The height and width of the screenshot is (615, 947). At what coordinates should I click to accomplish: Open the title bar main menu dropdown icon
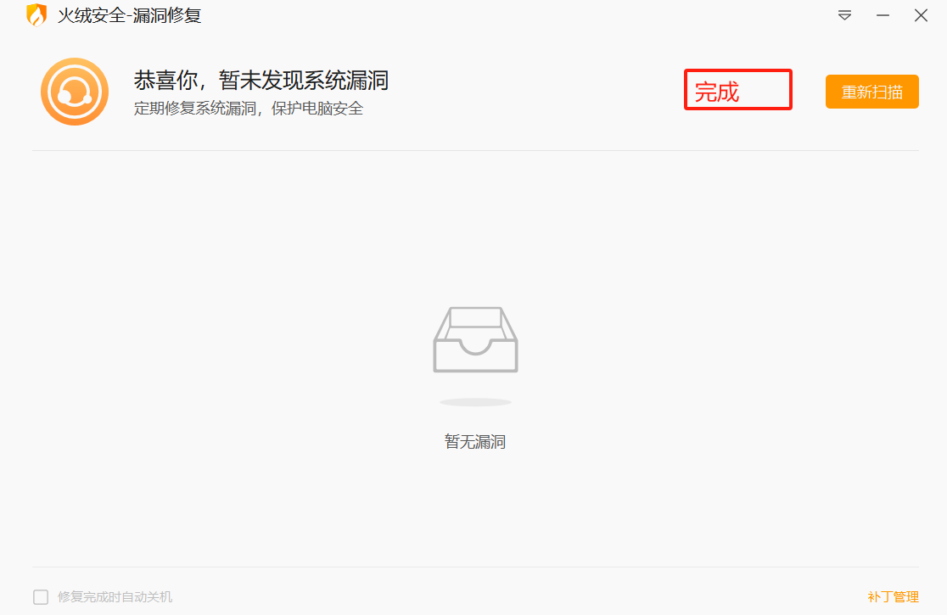844,15
